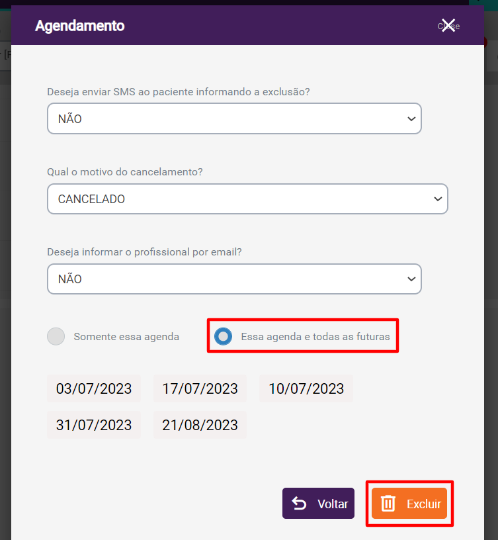Close the Agendamento dialog with the X
The image size is (498, 540).
pyautogui.click(x=448, y=26)
